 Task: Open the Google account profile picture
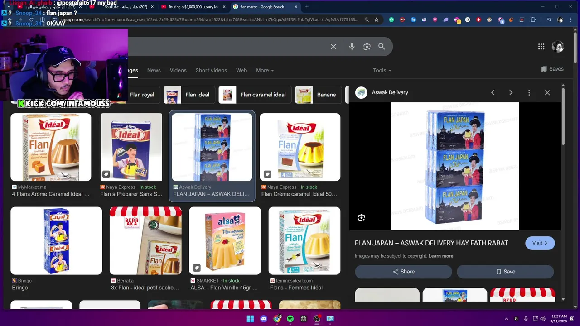click(558, 47)
